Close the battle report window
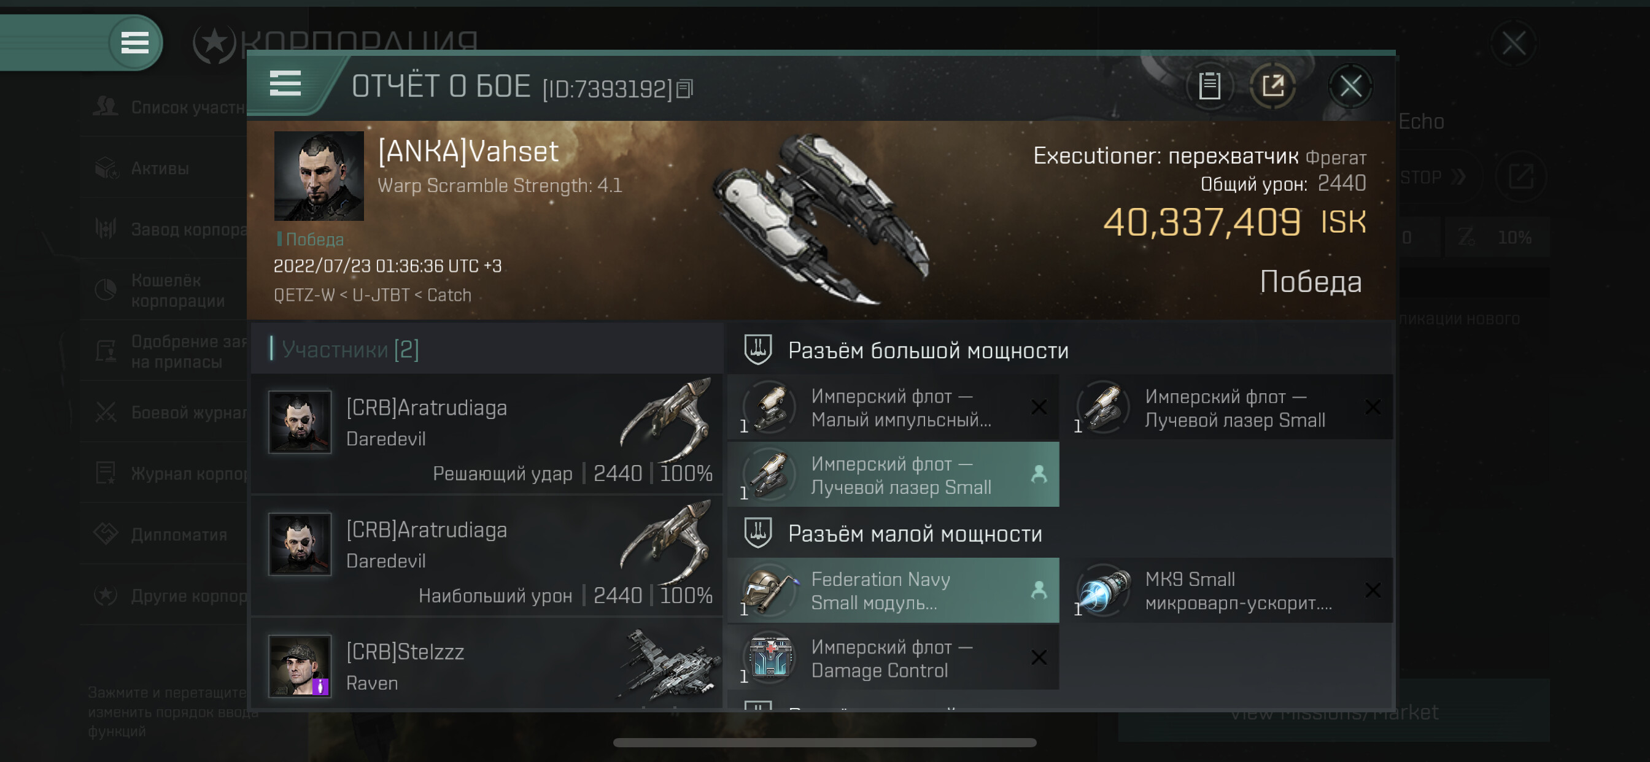1650x762 pixels. coord(1350,86)
